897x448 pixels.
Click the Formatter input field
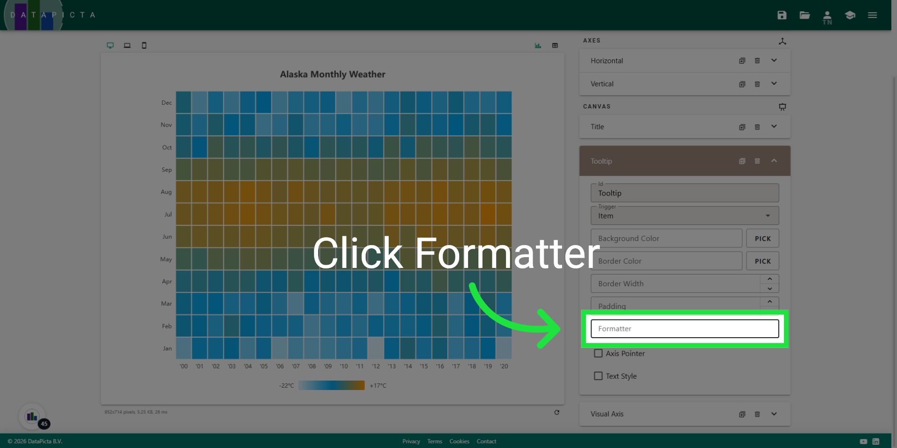[685, 329]
